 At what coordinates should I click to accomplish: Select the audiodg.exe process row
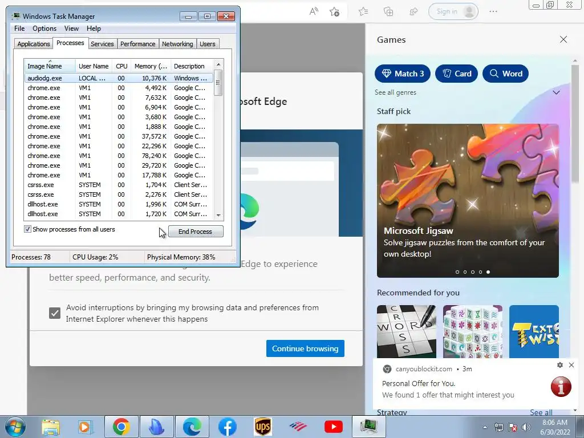[119, 78]
